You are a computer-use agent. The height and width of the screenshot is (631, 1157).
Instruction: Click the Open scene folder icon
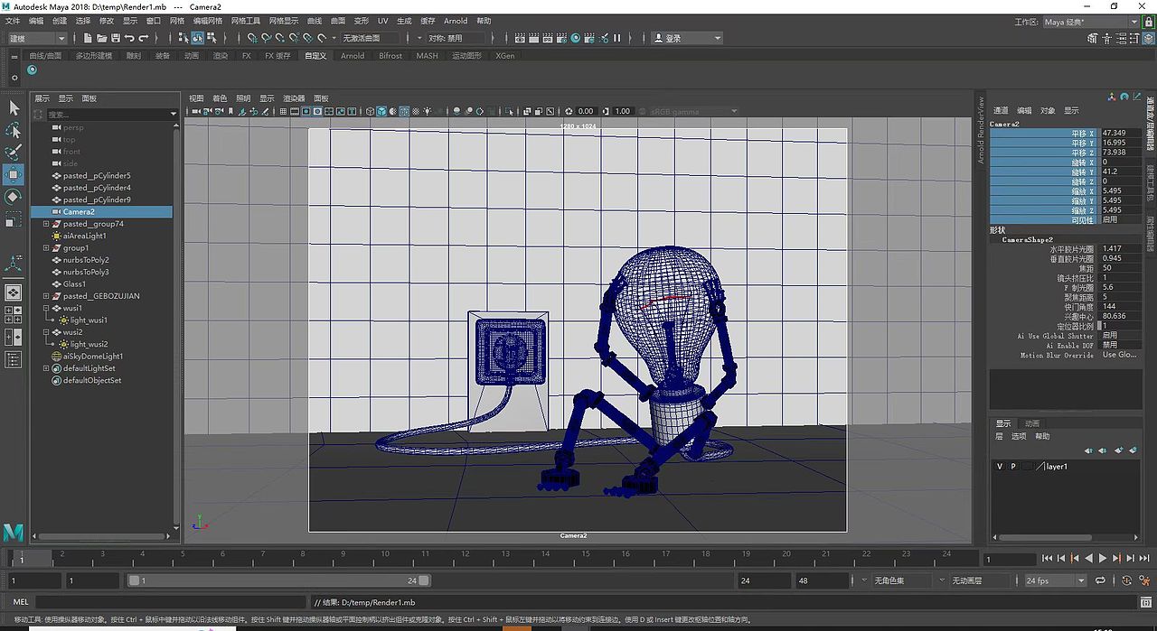pos(101,38)
